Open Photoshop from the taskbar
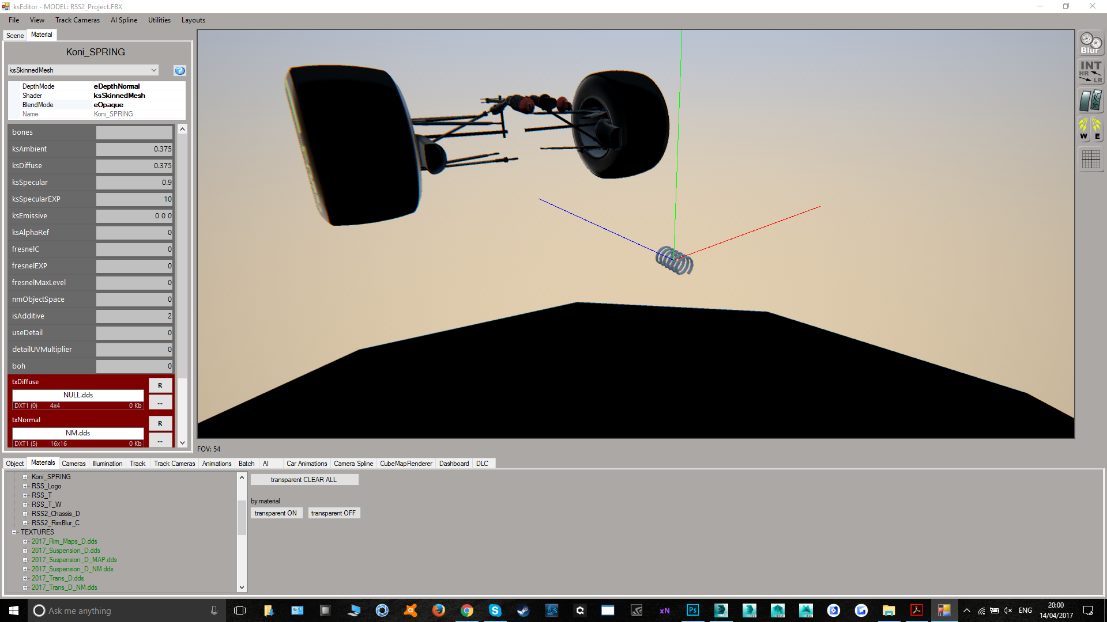The image size is (1107, 622). click(x=692, y=610)
